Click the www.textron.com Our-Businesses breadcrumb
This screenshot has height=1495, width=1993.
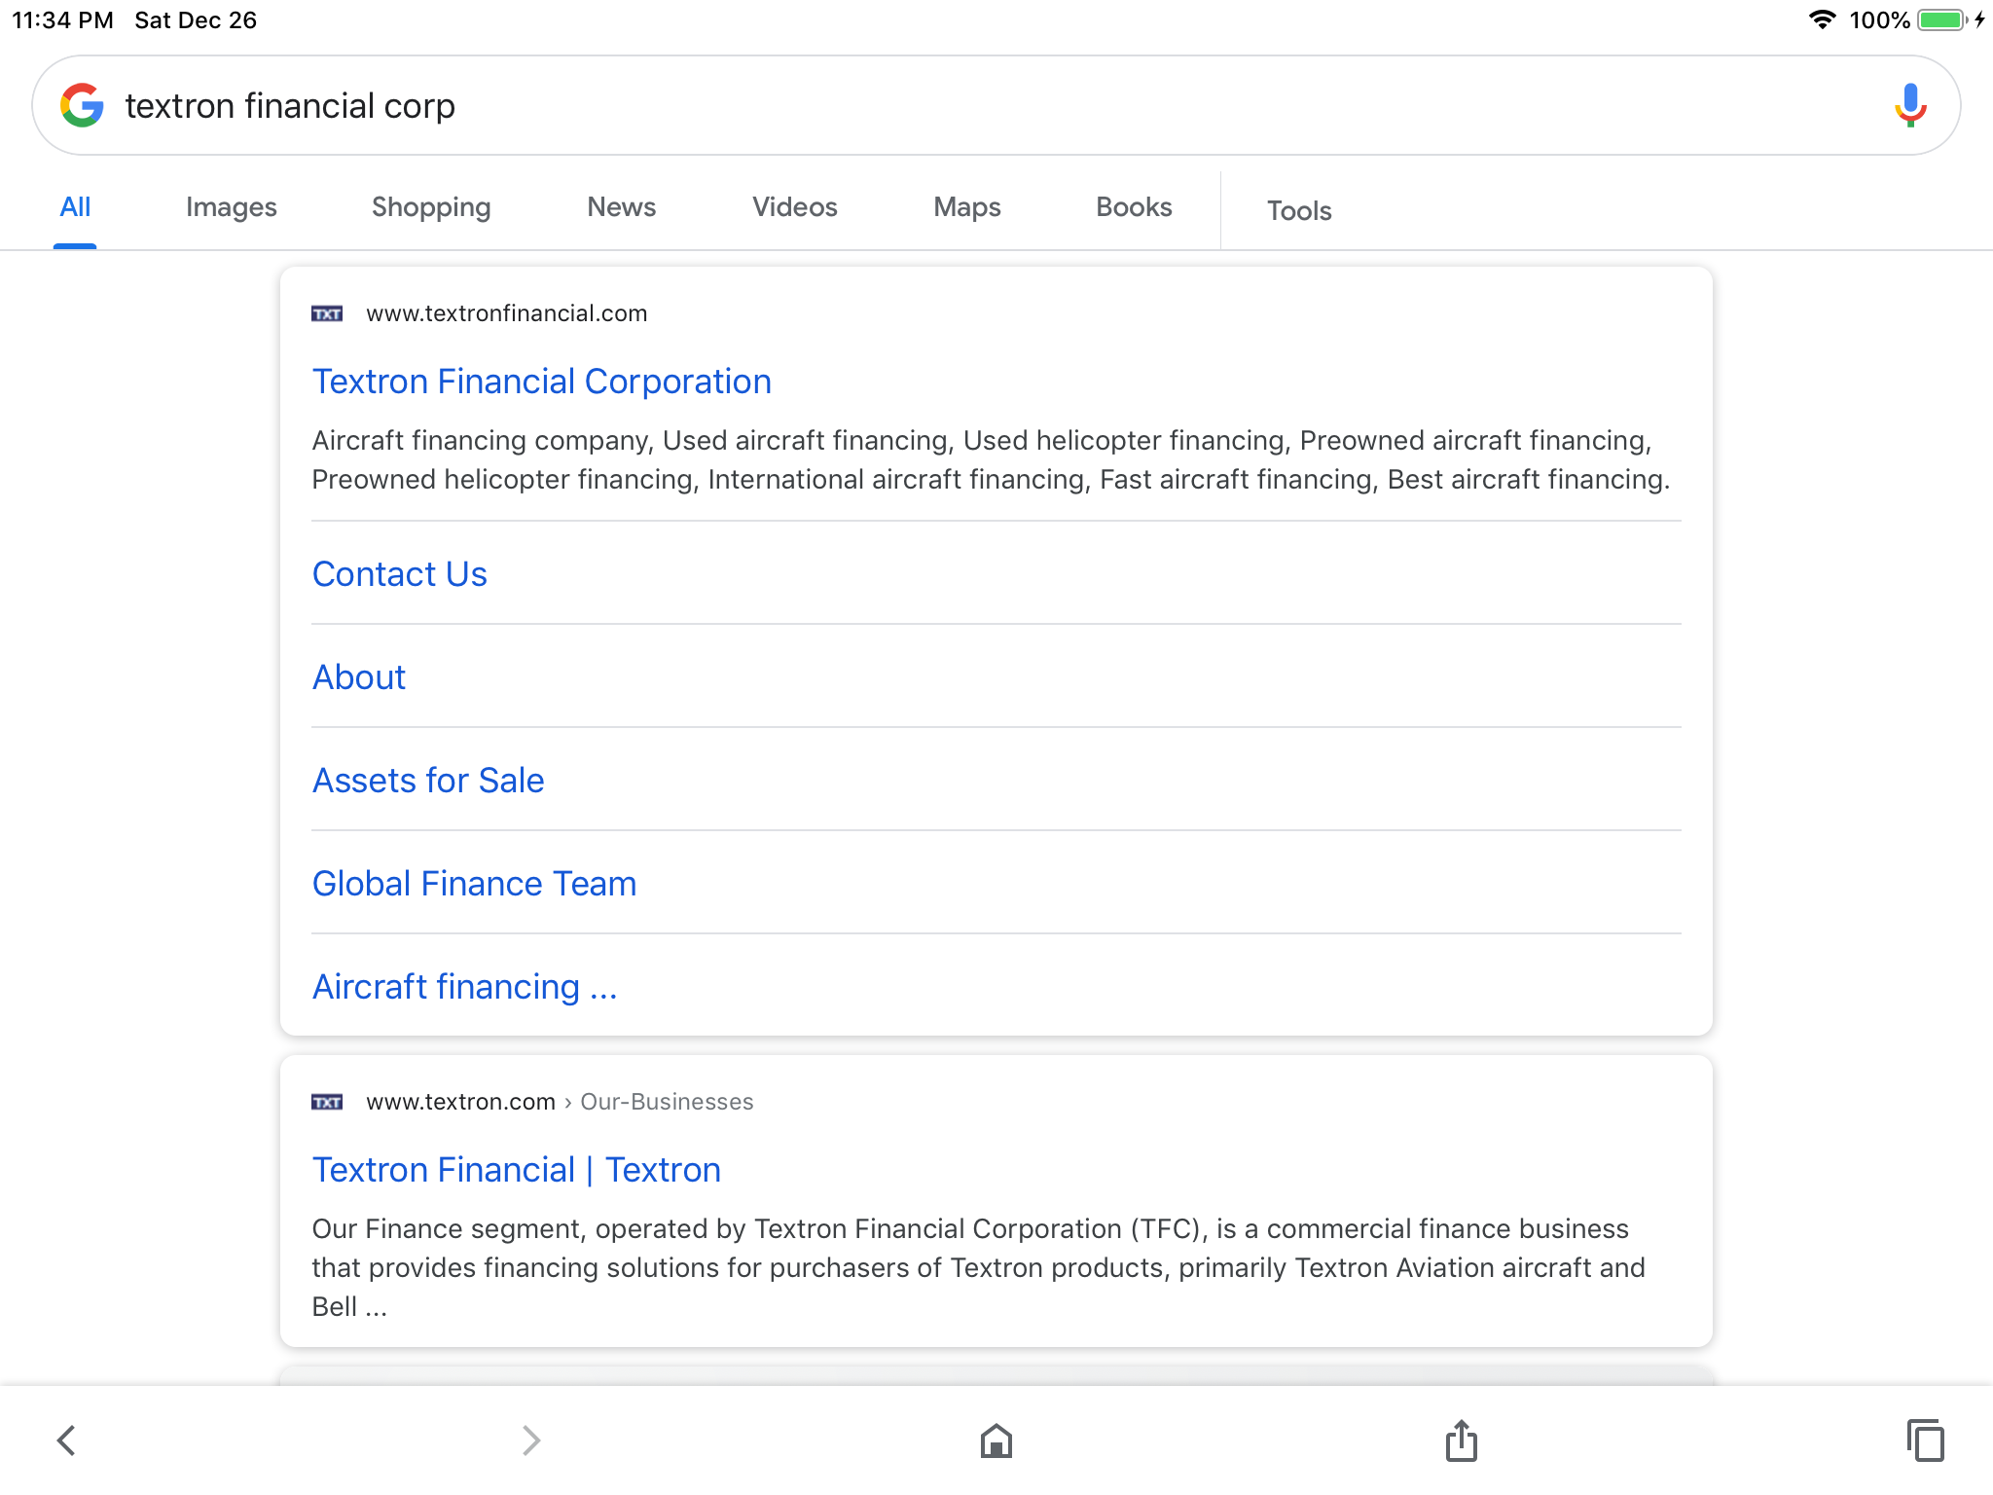560,1102
